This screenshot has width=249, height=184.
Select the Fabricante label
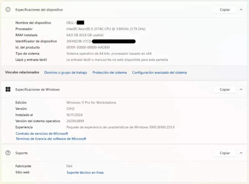23,166
